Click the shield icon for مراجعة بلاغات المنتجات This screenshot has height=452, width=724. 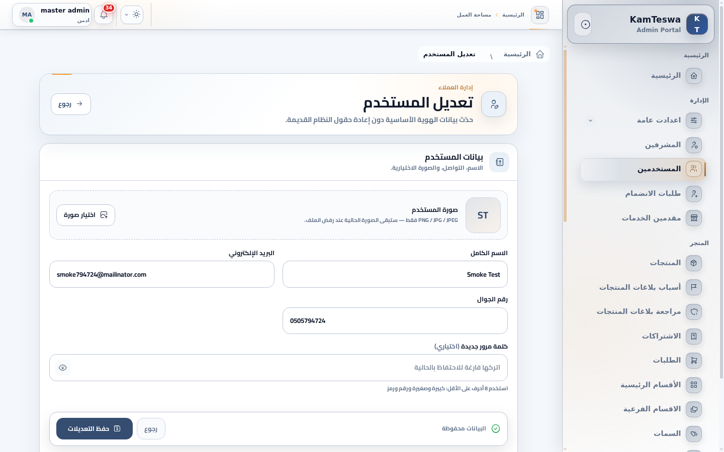point(694,312)
